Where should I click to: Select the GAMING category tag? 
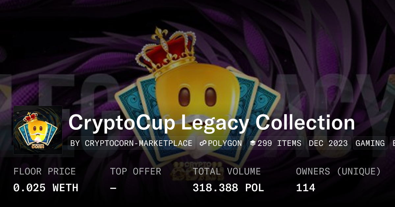370,143
